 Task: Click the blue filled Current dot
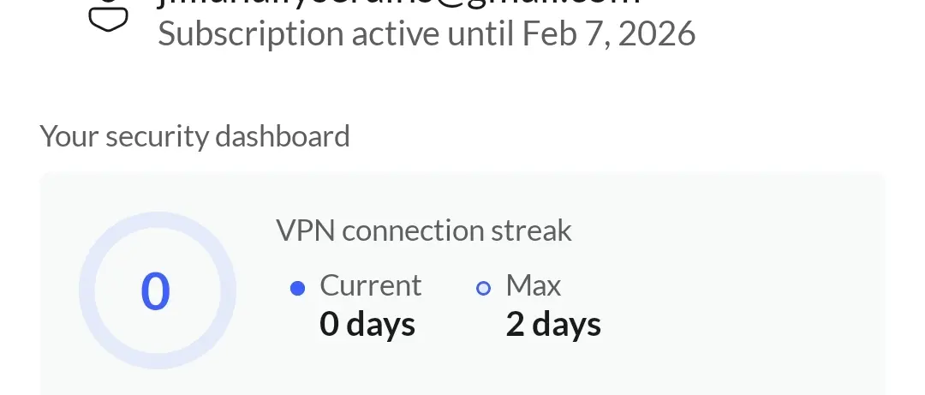(298, 288)
